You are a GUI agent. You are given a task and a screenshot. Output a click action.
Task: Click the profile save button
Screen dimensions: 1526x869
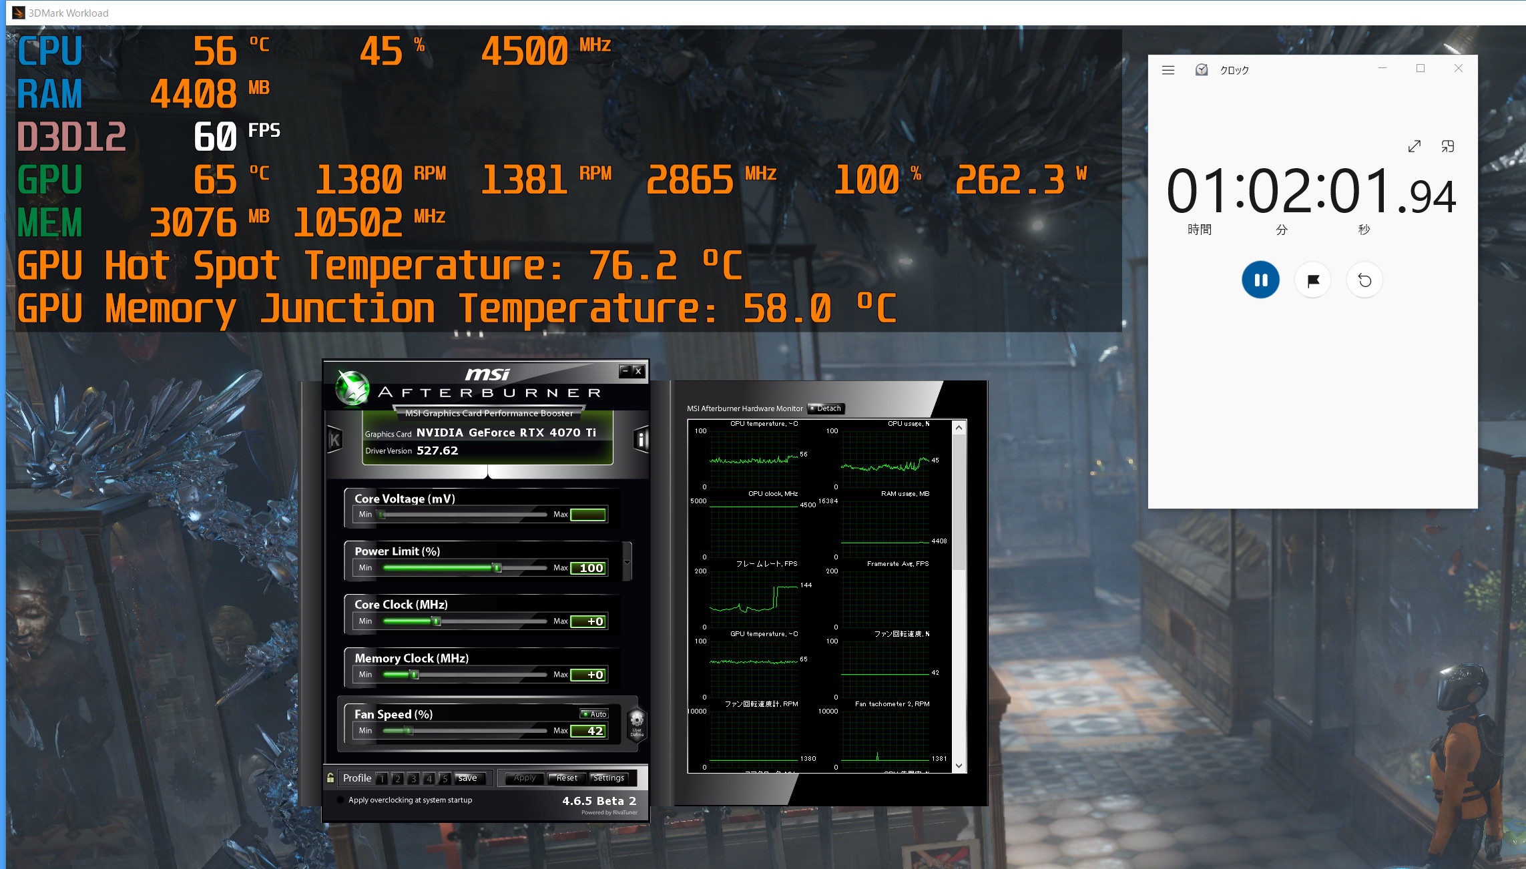coord(468,778)
